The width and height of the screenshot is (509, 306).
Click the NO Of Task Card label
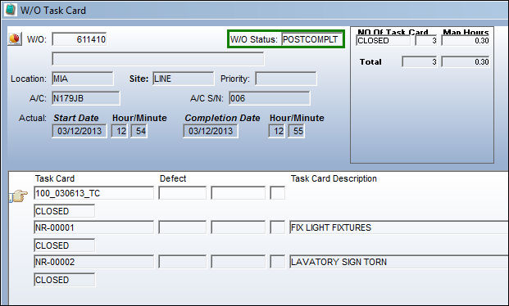click(x=393, y=32)
